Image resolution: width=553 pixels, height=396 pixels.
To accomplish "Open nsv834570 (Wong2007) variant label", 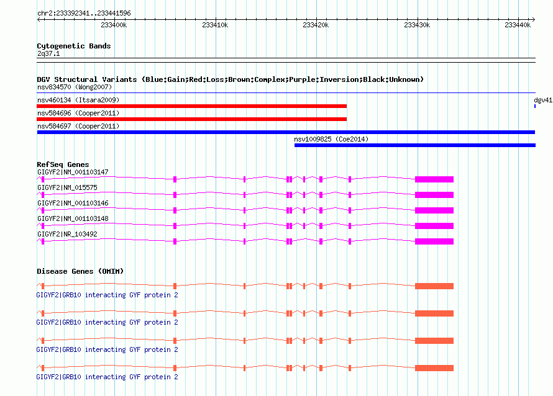I will click(75, 87).
